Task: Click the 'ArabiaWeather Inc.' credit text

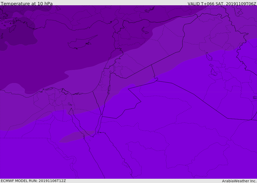Action: (239, 181)
